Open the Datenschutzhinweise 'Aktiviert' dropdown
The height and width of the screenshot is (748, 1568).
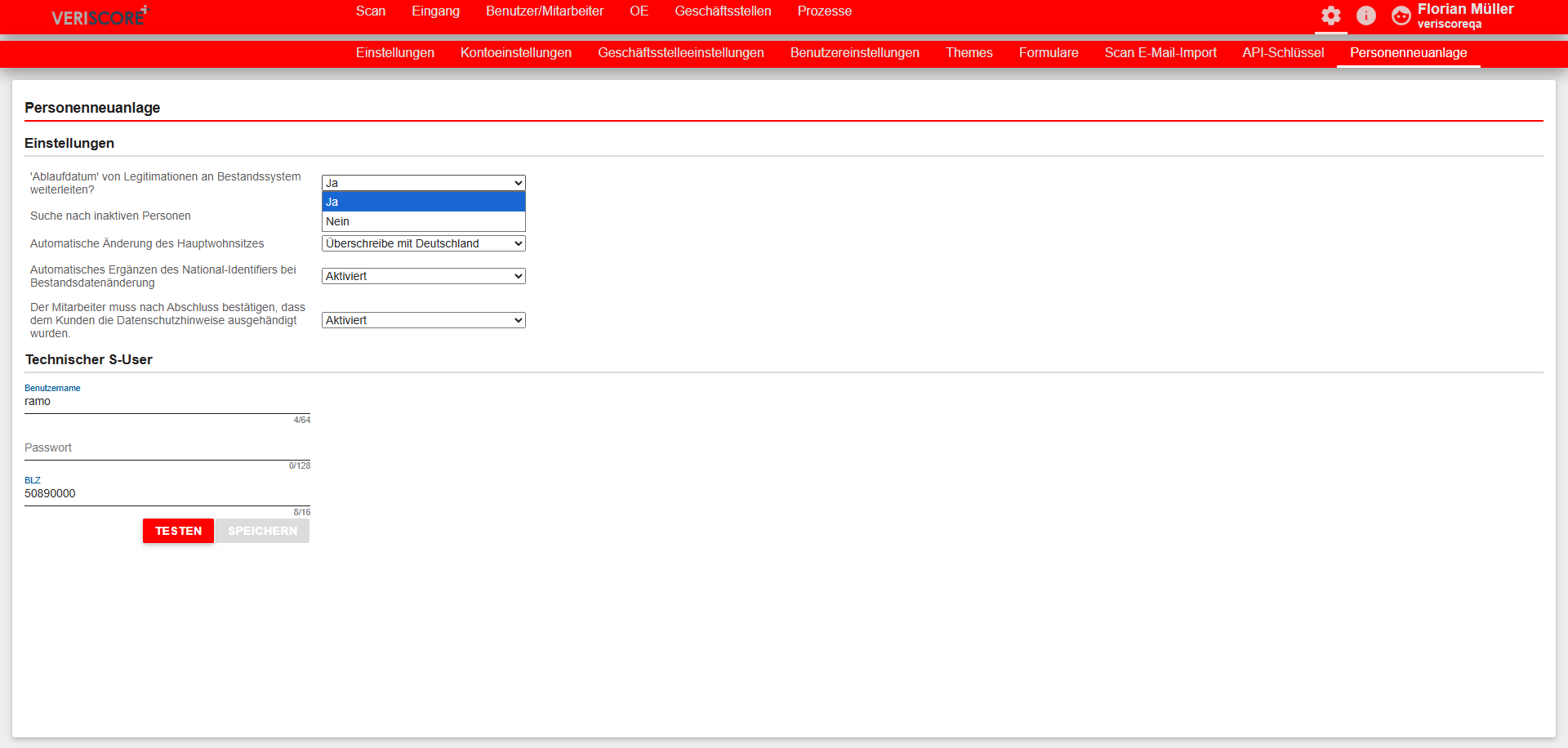[423, 320]
